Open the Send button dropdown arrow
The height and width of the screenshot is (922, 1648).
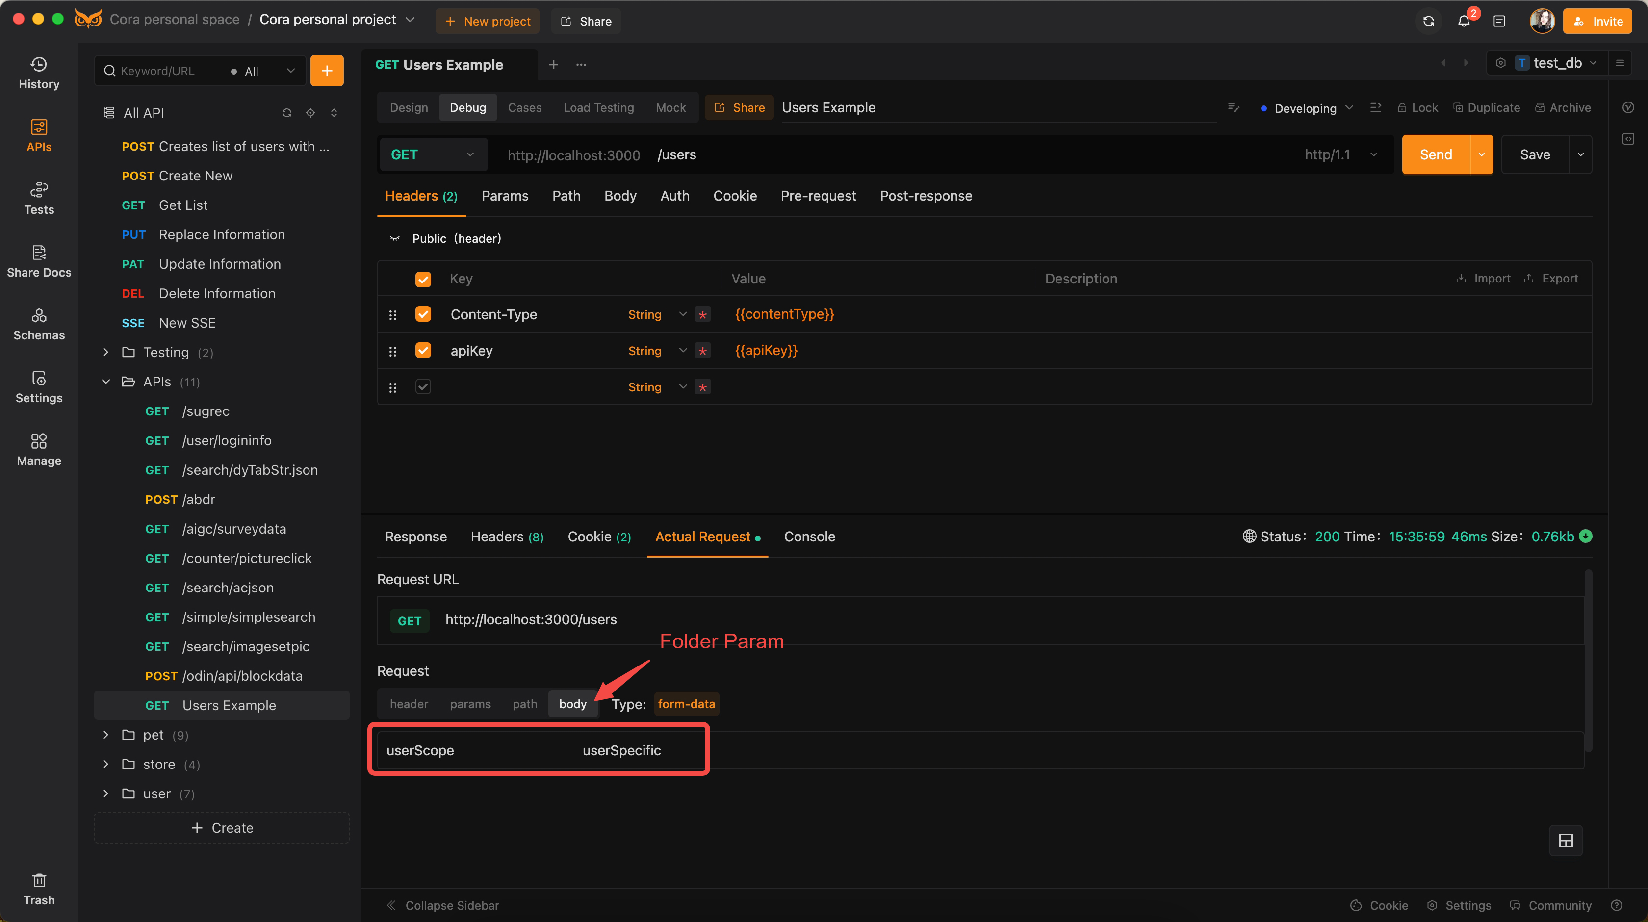coord(1481,154)
